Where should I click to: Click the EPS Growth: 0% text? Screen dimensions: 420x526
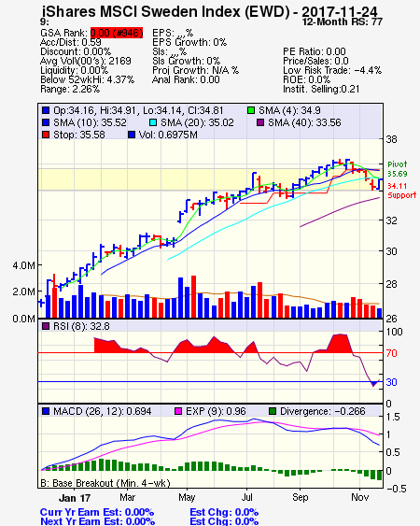pos(189,42)
